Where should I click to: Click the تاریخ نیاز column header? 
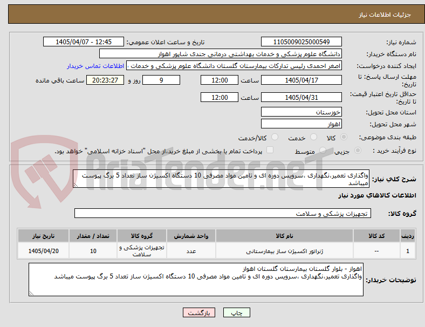click(43, 236)
